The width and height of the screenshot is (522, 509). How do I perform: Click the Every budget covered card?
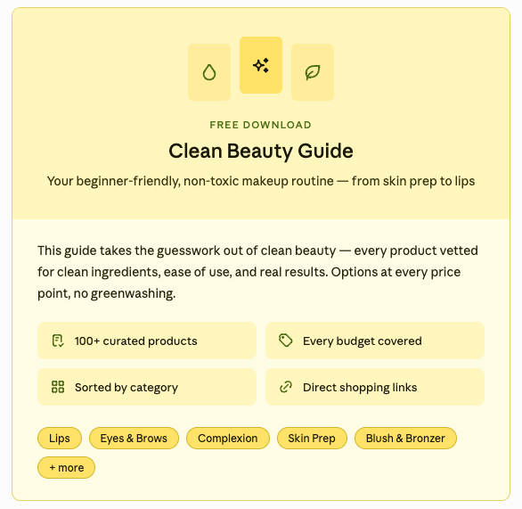(375, 341)
